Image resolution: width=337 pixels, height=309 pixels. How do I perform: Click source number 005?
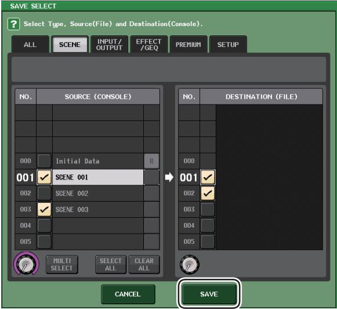coord(26,242)
